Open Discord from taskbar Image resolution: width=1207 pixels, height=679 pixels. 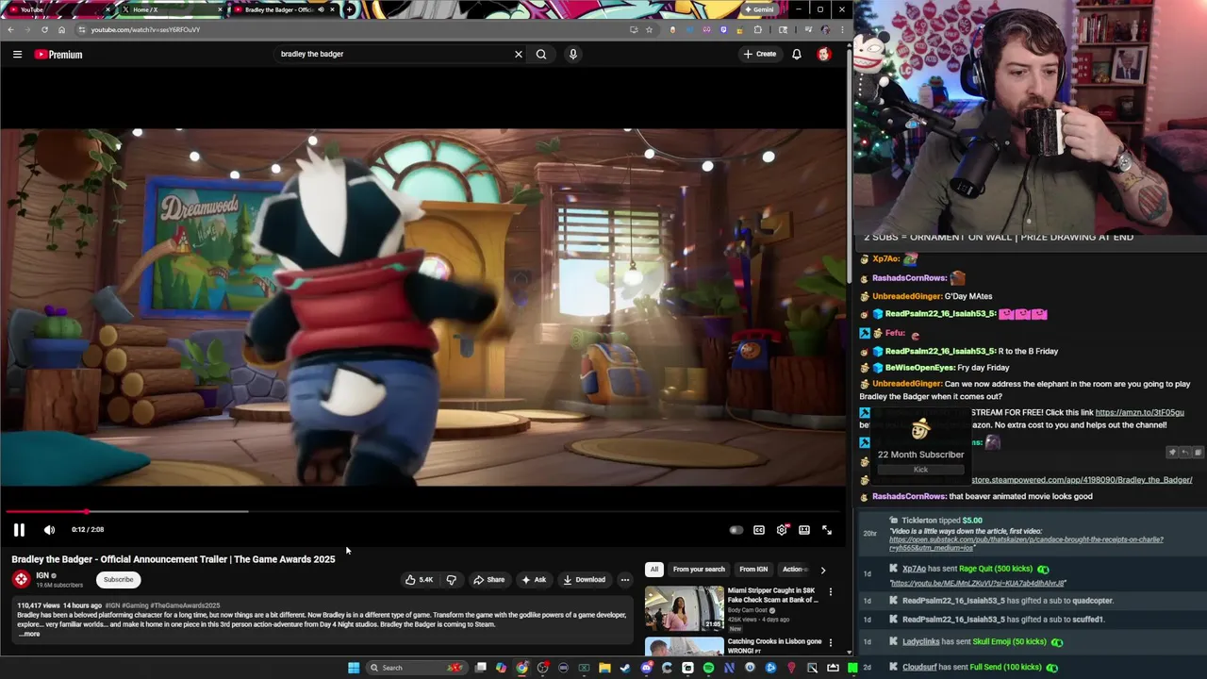[646, 668]
